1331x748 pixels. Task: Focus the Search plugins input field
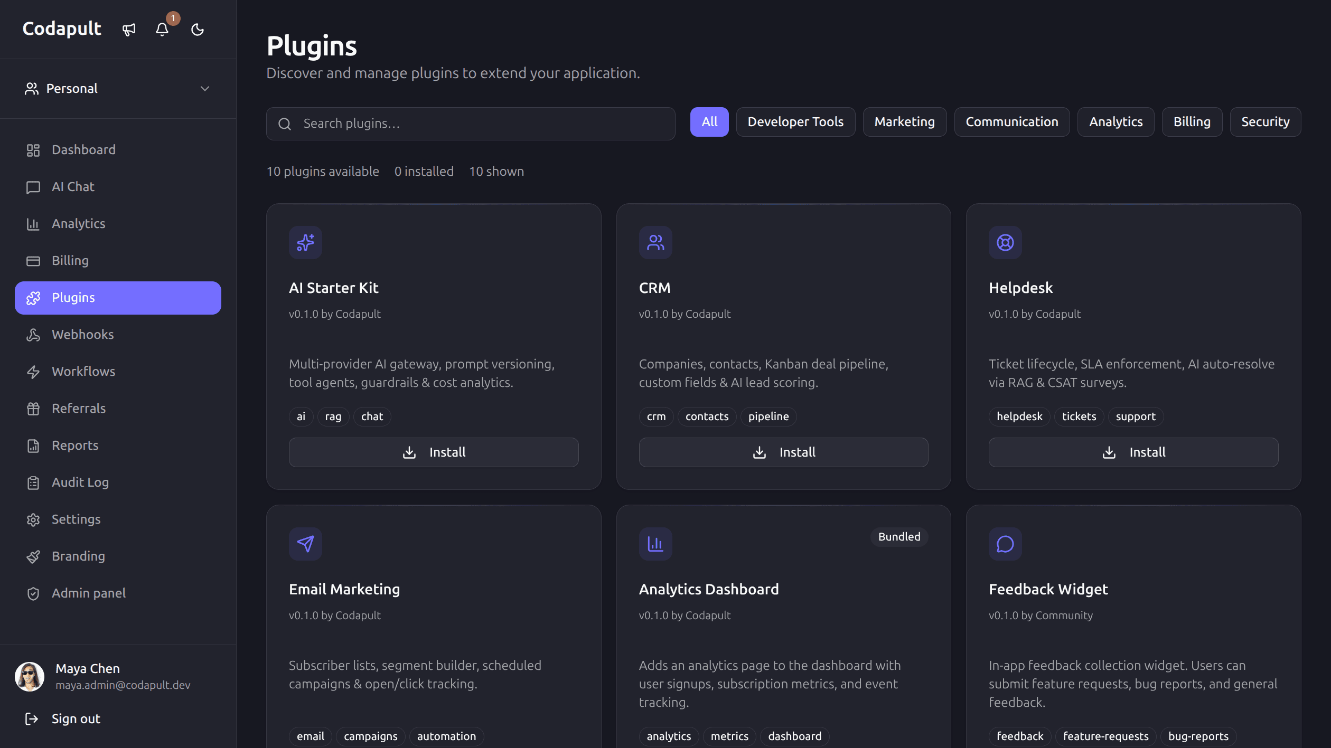(x=471, y=124)
